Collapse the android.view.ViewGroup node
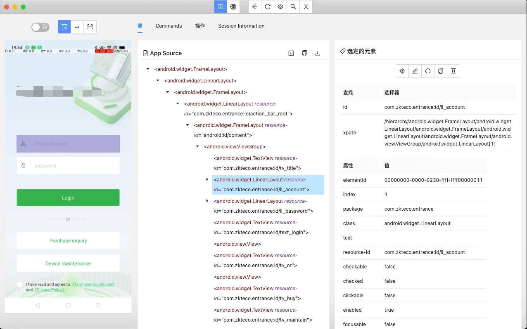The width and height of the screenshot is (527, 329). 197,146
